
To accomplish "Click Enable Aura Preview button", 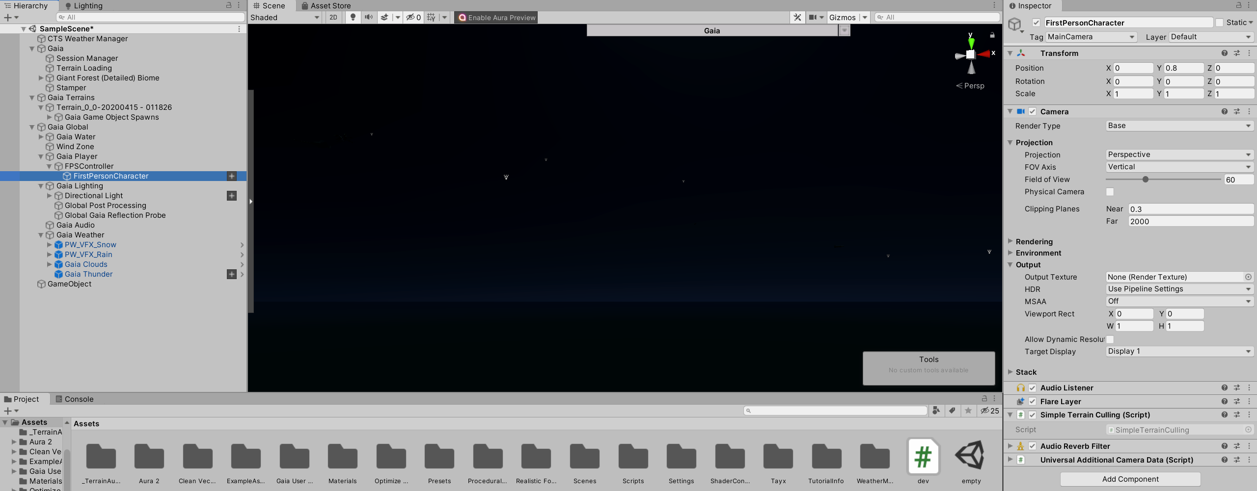I will pos(495,17).
